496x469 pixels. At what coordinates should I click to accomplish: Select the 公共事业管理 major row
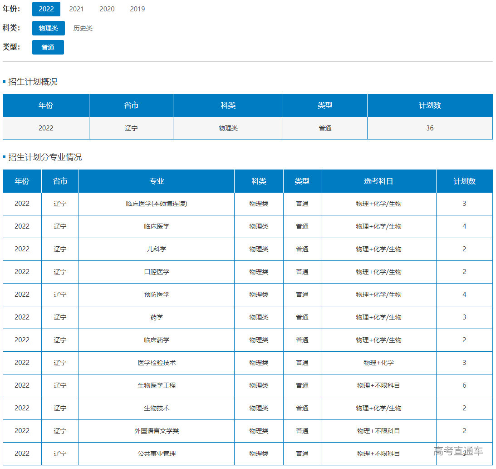[157, 454]
